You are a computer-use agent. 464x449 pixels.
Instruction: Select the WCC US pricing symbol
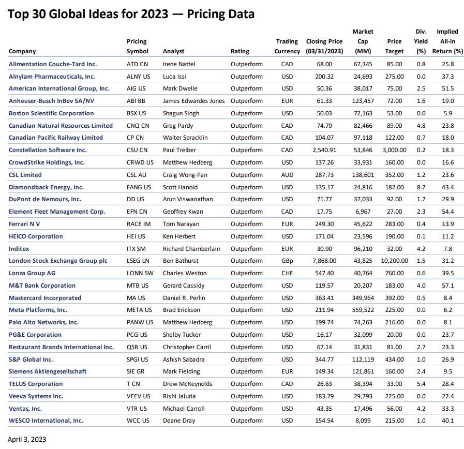(x=138, y=421)
